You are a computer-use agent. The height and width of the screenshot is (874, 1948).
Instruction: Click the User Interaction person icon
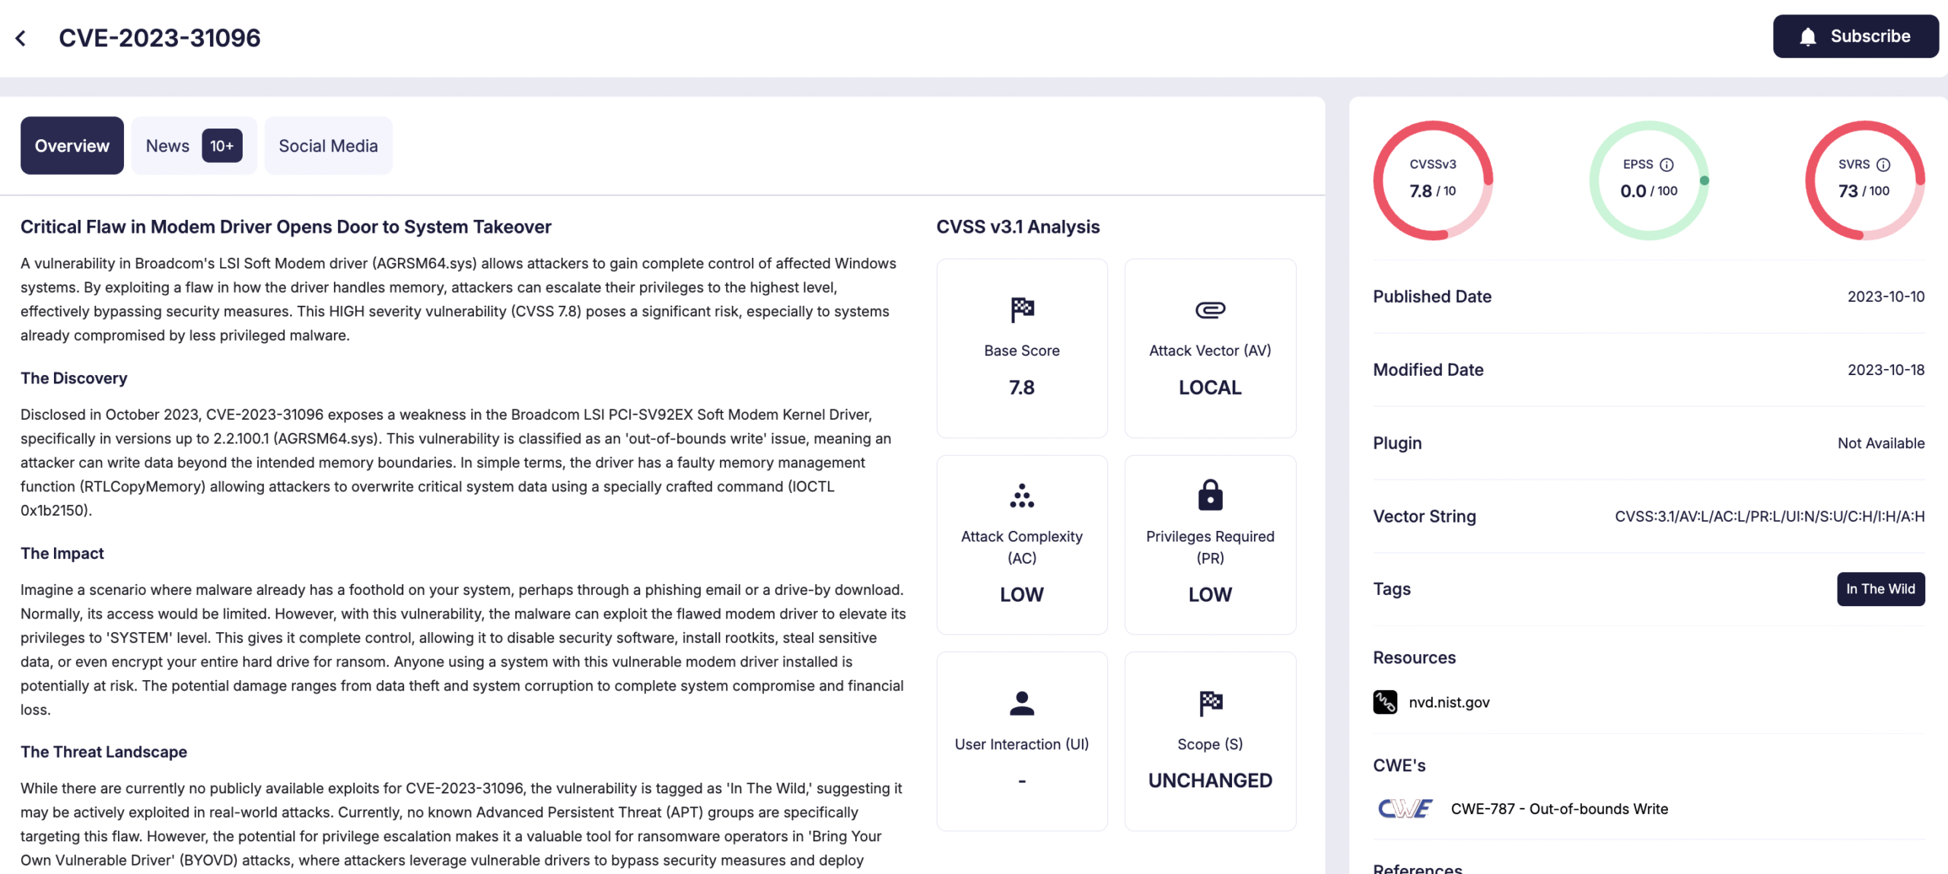[1022, 704]
